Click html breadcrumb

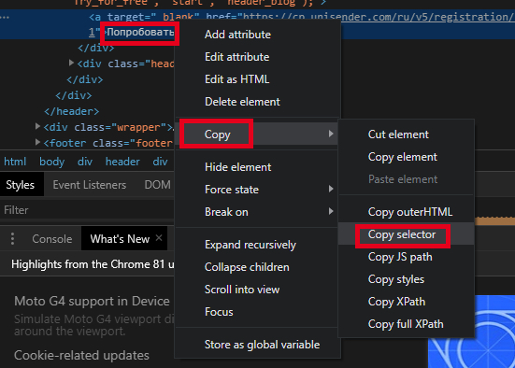15,162
